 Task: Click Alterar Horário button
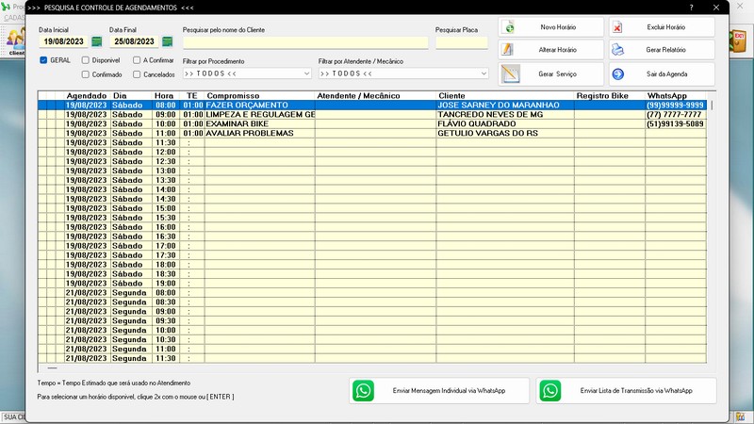(551, 50)
